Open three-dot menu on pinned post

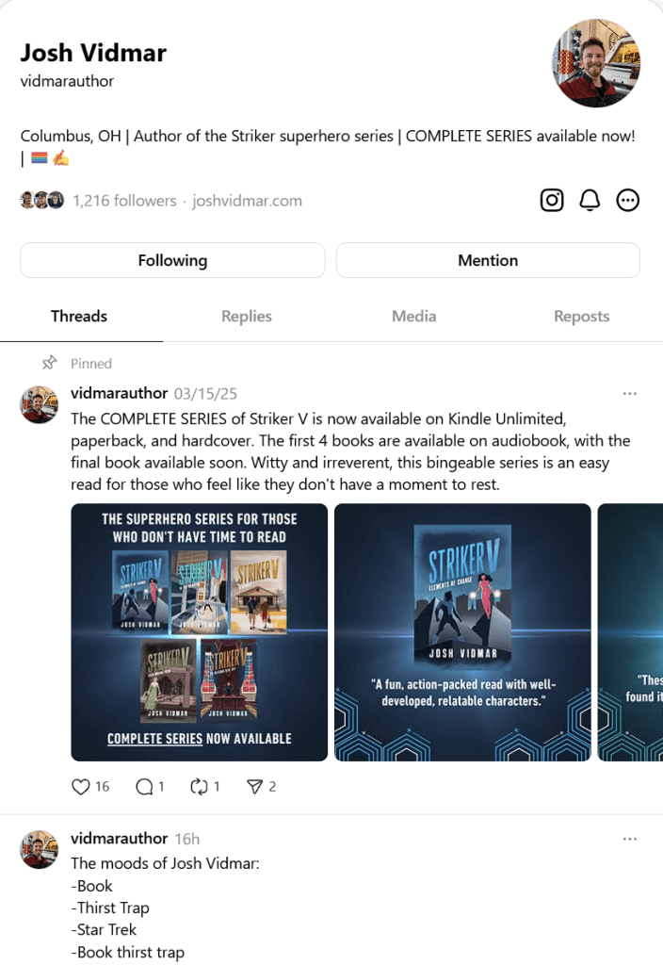(629, 393)
